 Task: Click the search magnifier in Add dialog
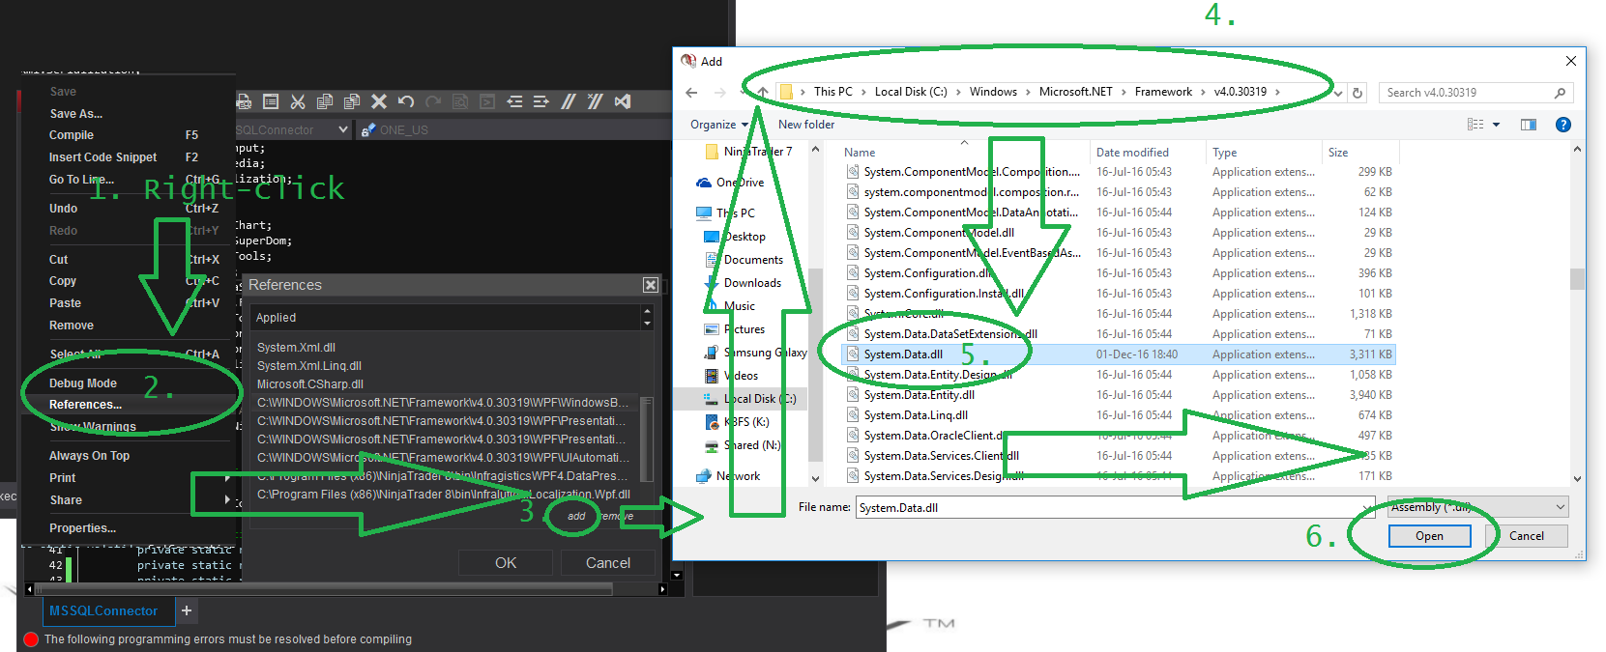(1560, 93)
